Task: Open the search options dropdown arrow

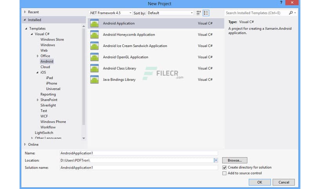Action: point(295,13)
